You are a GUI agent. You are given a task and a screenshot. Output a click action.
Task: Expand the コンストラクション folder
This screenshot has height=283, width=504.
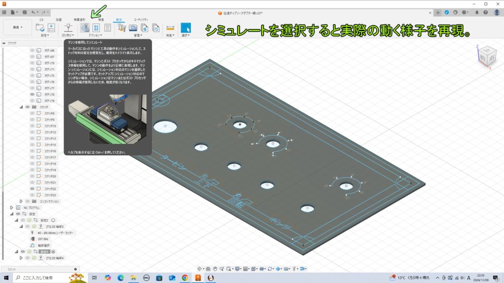coord(21,201)
